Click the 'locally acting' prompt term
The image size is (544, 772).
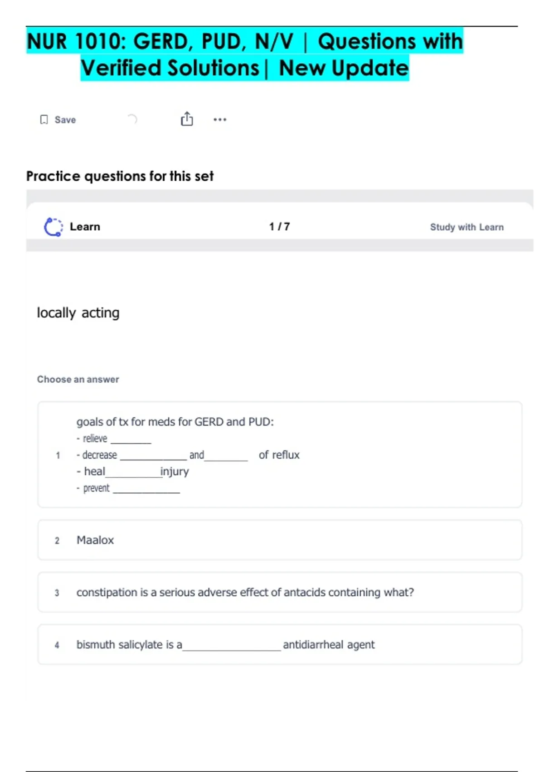[x=78, y=313]
